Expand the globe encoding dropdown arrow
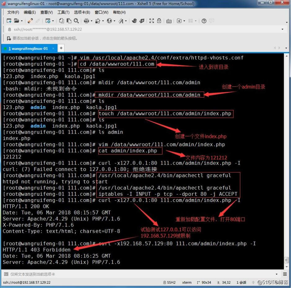 (x=114, y=21)
